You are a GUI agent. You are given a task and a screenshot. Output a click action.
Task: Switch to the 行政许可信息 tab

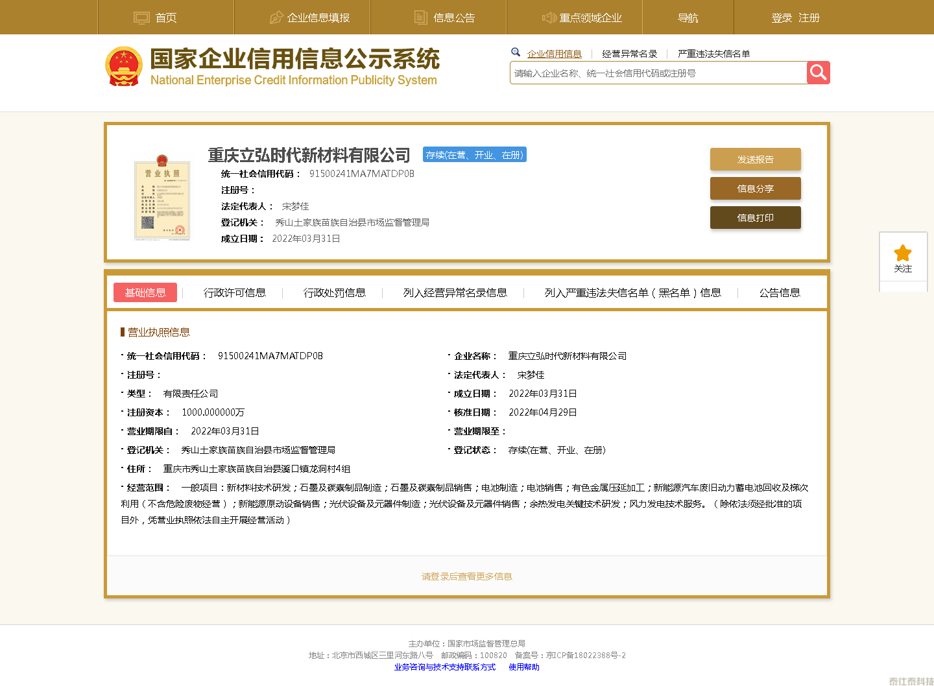(233, 292)
